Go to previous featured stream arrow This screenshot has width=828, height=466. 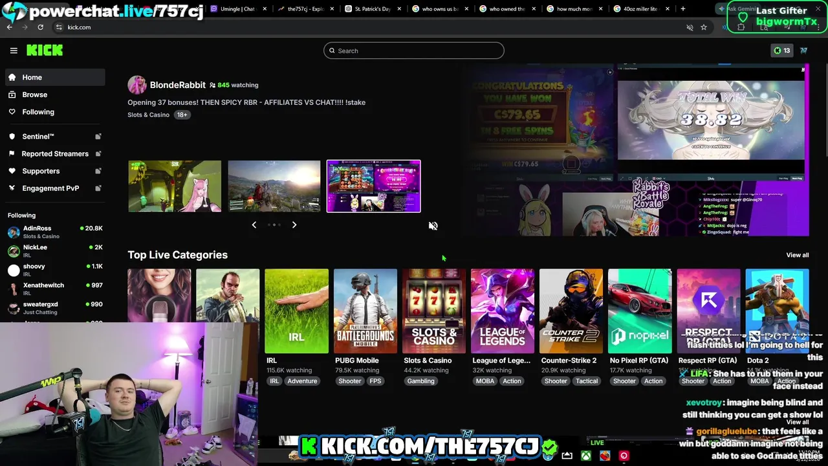coord(254,225)
